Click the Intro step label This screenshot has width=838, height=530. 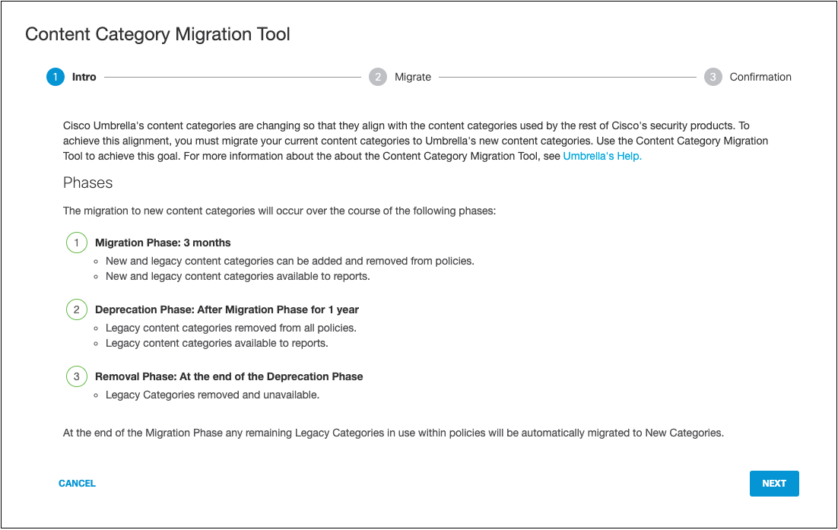[x=84, y=77]
